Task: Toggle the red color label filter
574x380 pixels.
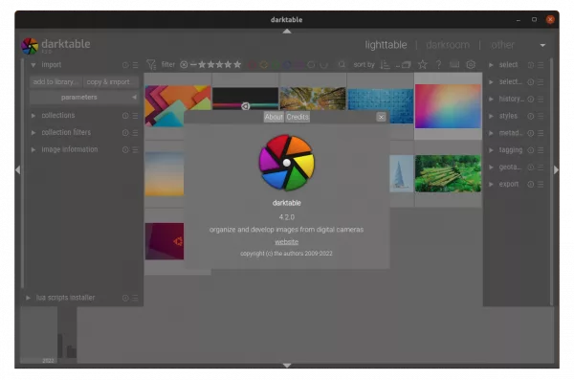Action: pos(252,65)
